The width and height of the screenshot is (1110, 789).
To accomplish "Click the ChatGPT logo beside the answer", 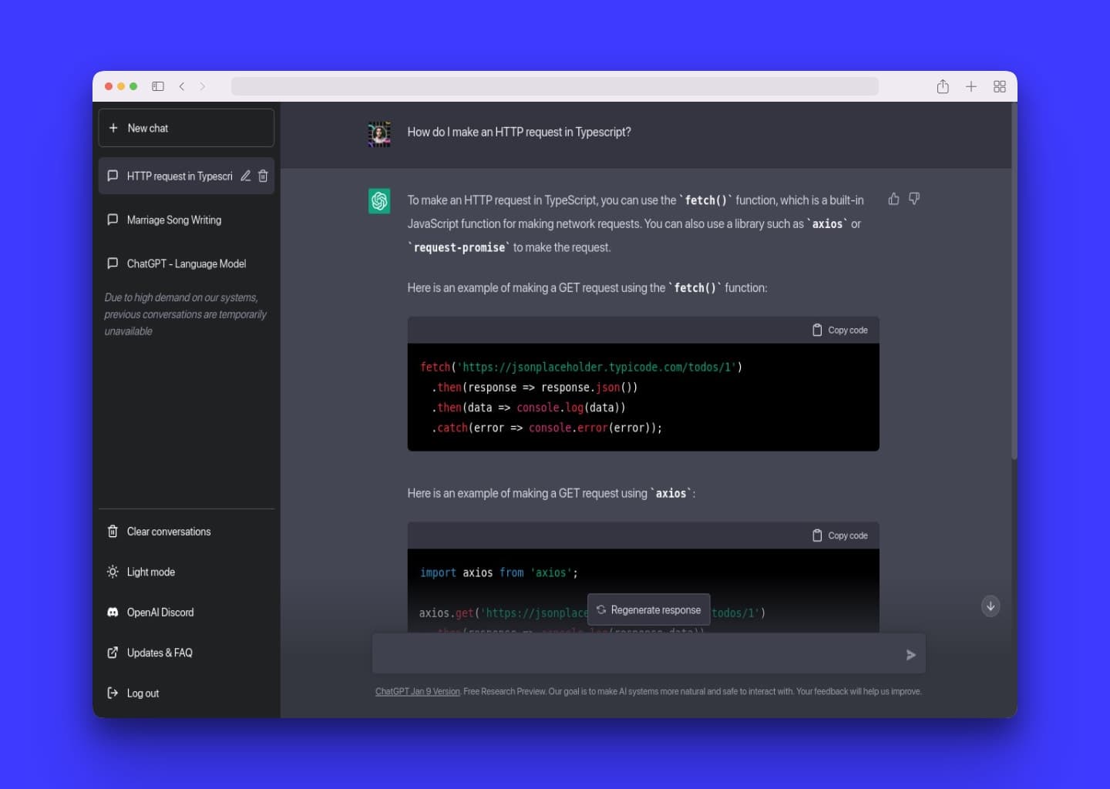I will tap(379, 201).
